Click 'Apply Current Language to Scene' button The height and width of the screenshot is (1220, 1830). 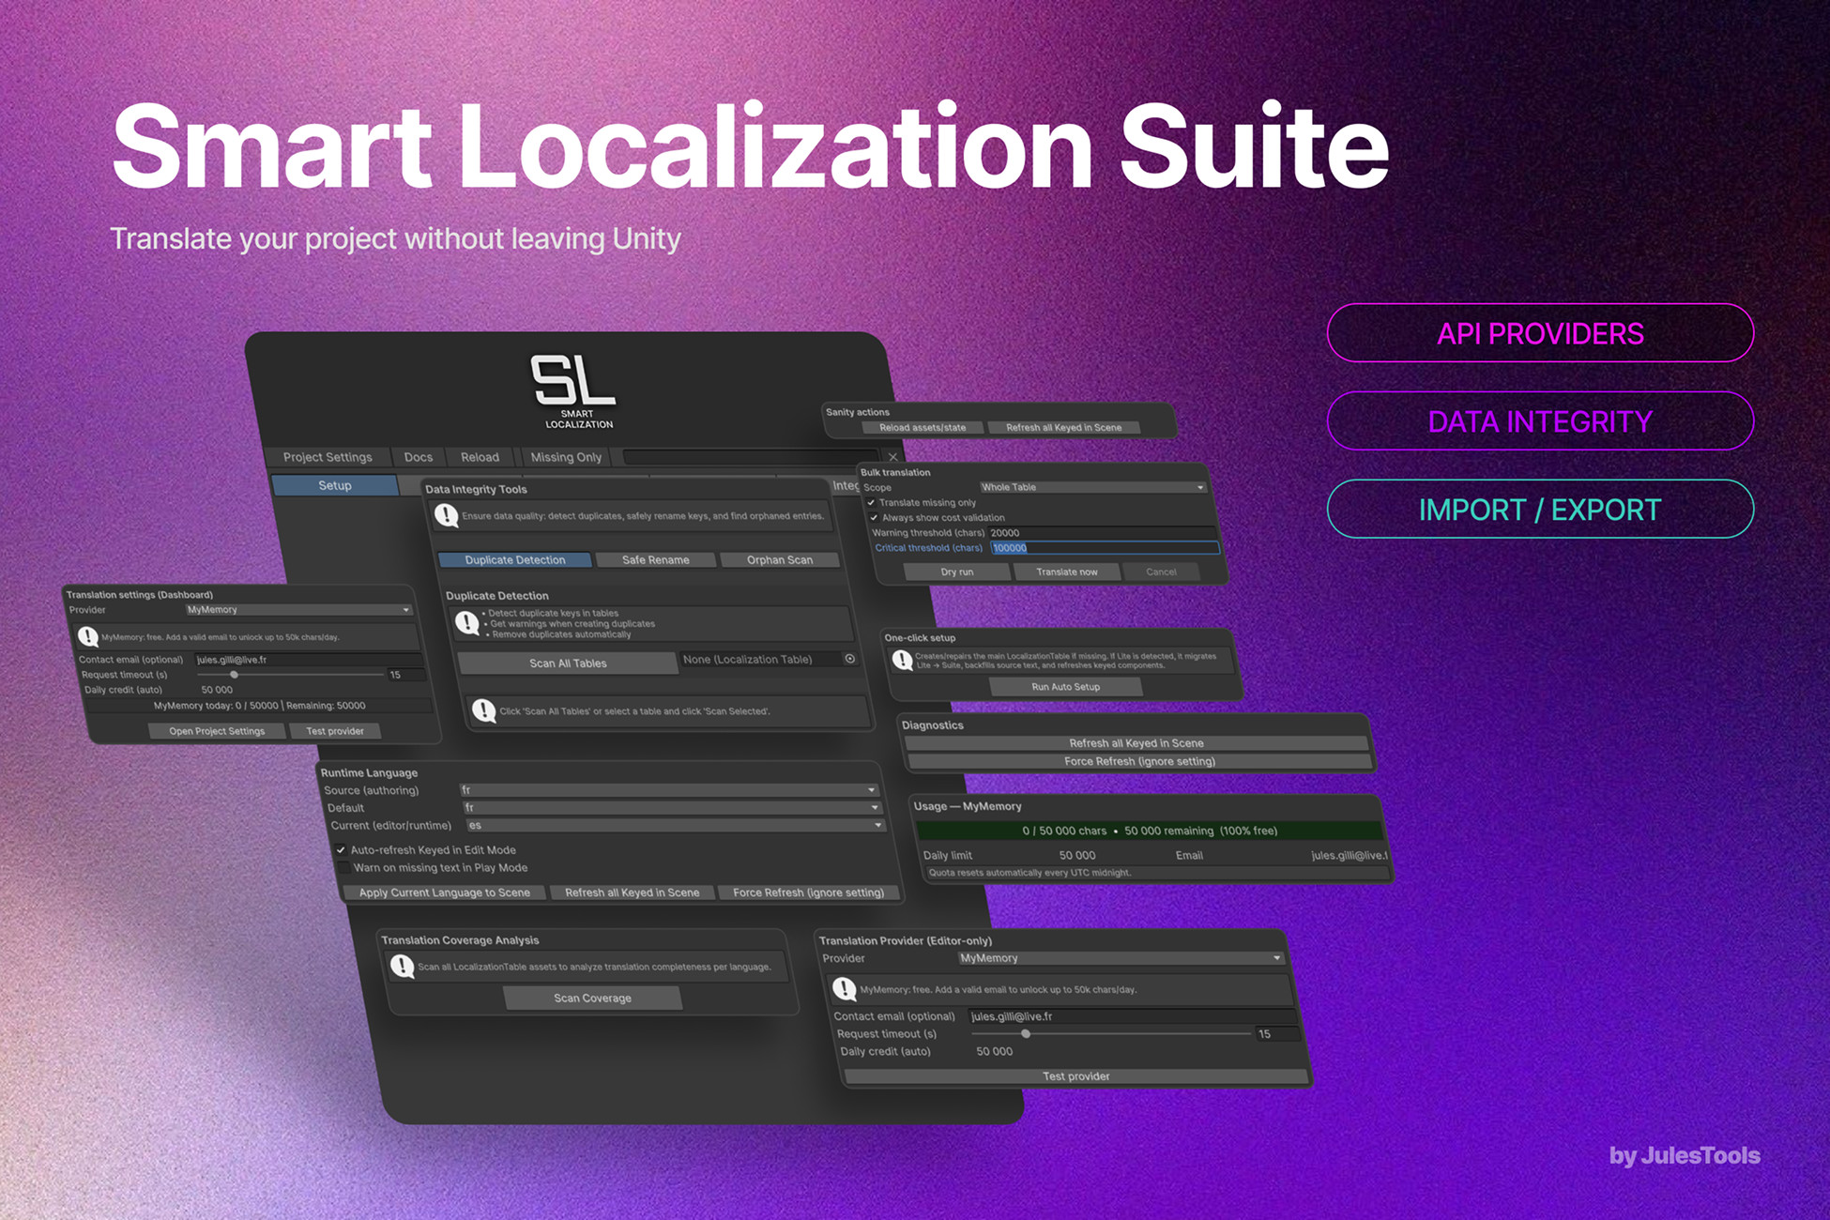445,892
